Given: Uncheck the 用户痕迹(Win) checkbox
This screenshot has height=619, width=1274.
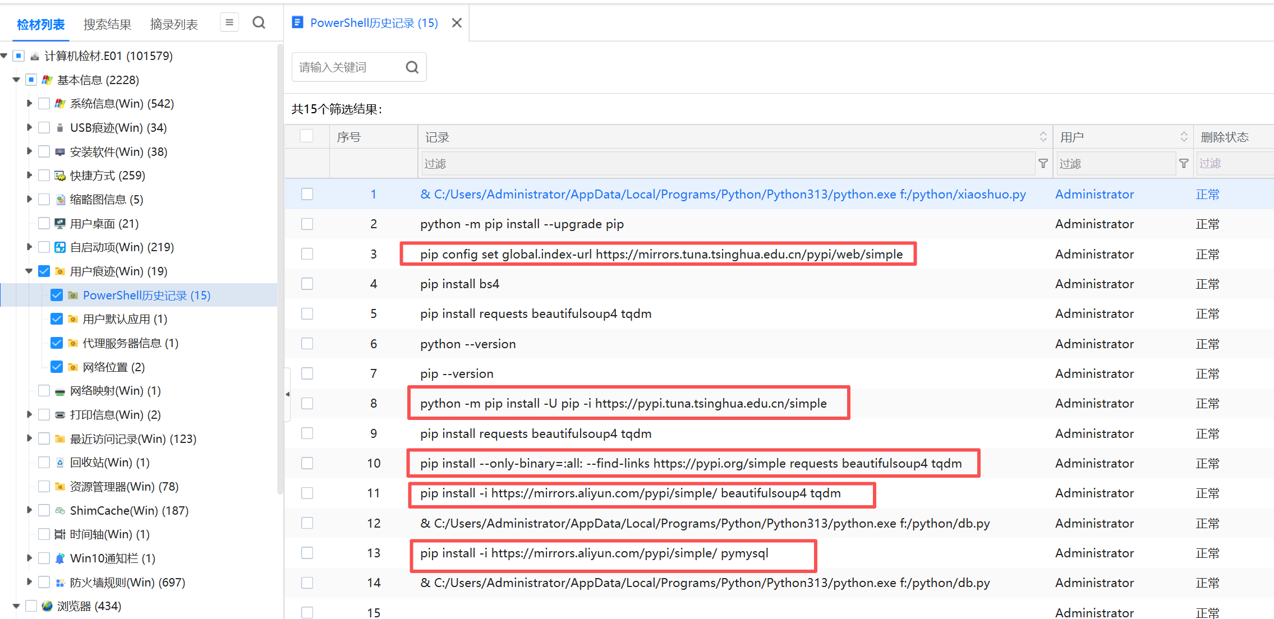Looking at the screenshot, I should [44, 271].
